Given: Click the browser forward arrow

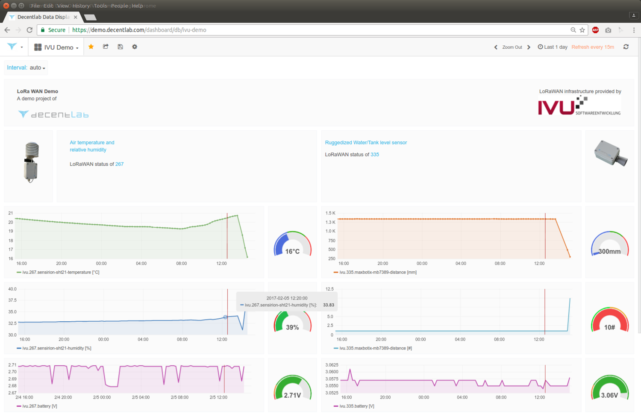Looking at the screenshot, I should tap(18, 30).
